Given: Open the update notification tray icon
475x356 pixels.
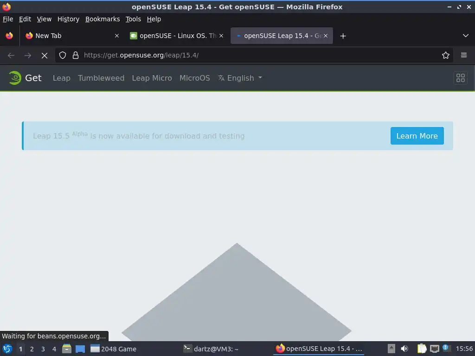Looking at the screenshot, I should tap(446, 348).
